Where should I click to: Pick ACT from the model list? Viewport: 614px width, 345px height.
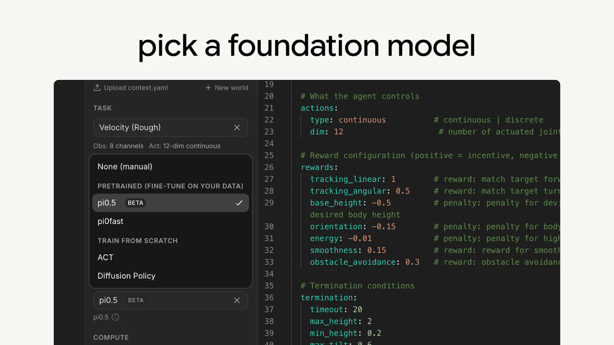coord(170,257)
